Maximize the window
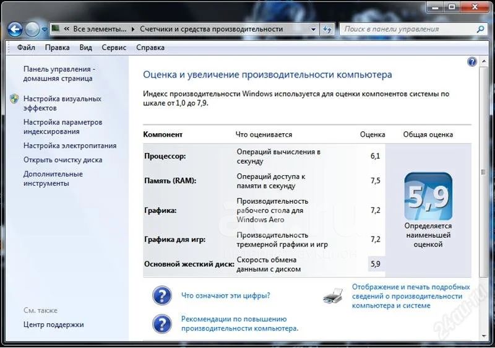Screen dimensions: 495x348 452,7
